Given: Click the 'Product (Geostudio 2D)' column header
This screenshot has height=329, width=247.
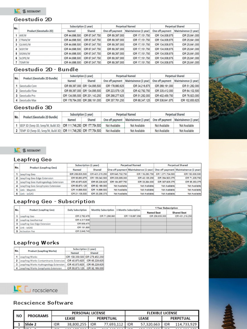Looking at the screenshot, I should 40,31.
